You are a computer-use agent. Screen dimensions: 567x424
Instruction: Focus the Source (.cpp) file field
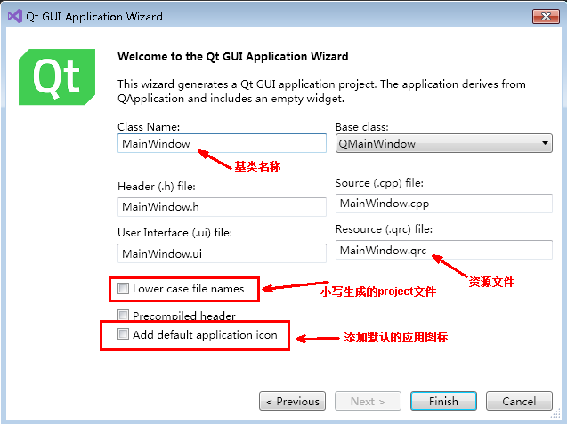click(443, 204)
